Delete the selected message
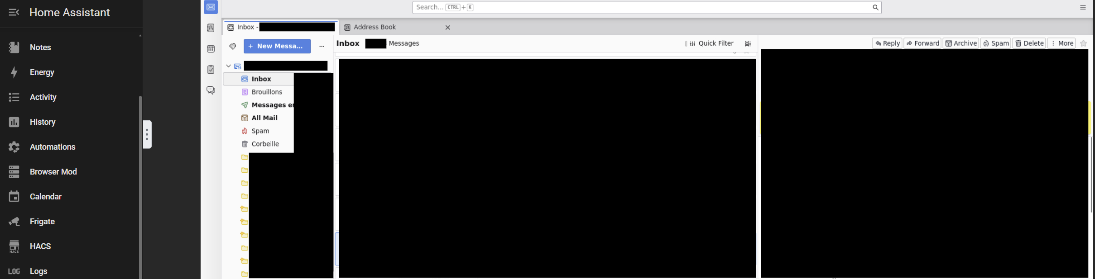 (x=1029, y=43)
